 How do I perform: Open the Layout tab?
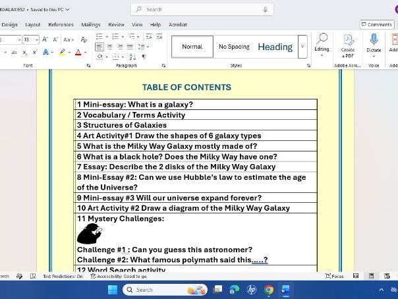[33, 24]
